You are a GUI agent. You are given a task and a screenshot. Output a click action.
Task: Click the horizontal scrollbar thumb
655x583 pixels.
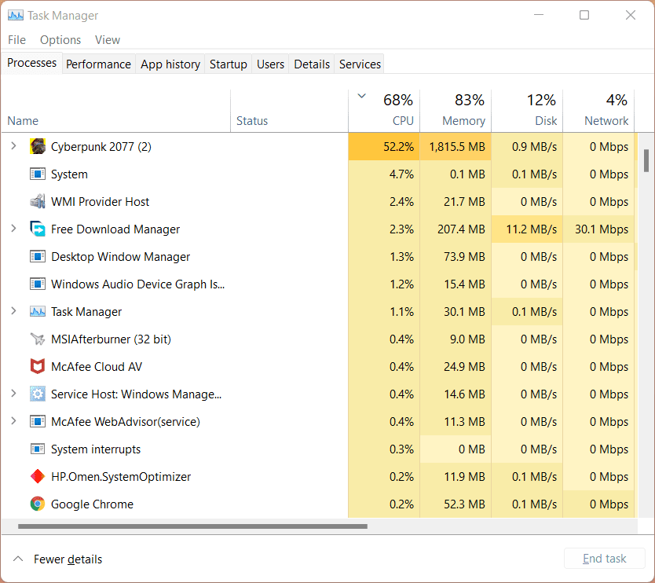click(x=192, y=526)
